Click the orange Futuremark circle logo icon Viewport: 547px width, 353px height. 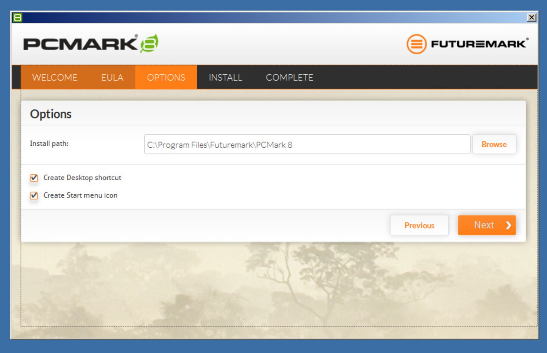click(416, 44)
